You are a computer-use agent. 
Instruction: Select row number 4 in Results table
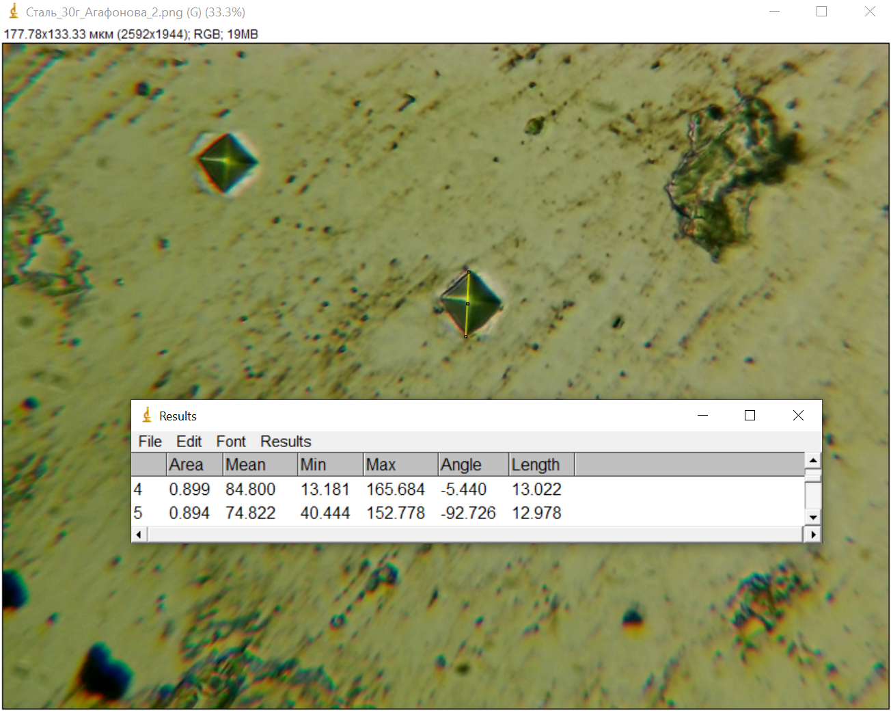point(138,489)
